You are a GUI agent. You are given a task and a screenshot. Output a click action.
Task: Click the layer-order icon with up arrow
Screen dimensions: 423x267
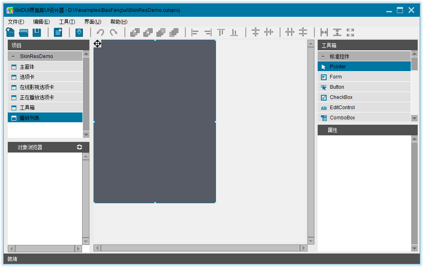click(135, 33)
